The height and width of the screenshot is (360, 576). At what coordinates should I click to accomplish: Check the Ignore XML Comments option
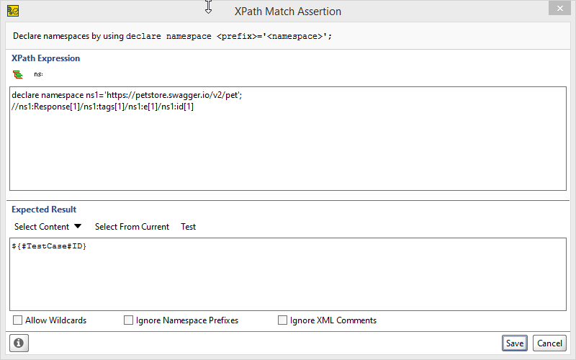click(x=282, y=320)
